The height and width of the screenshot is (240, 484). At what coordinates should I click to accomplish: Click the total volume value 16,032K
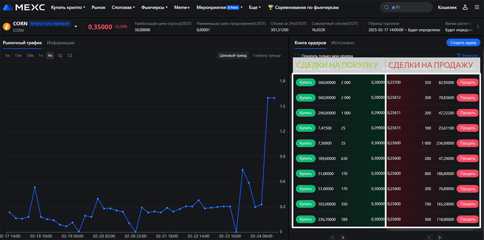coord(319,30)
